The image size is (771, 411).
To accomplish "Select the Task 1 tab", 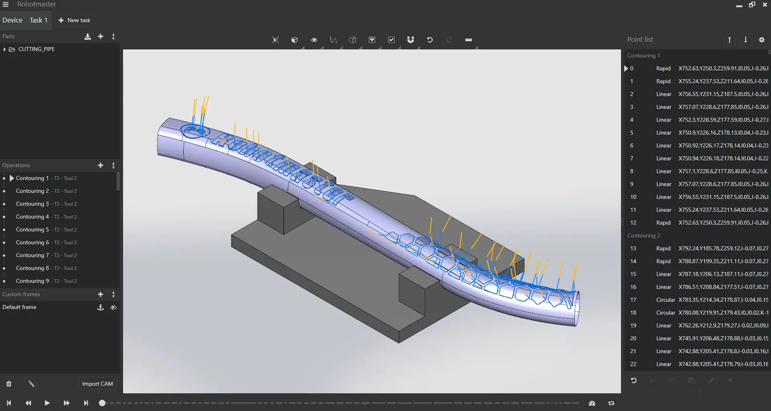I will click(x=39, y=20).
